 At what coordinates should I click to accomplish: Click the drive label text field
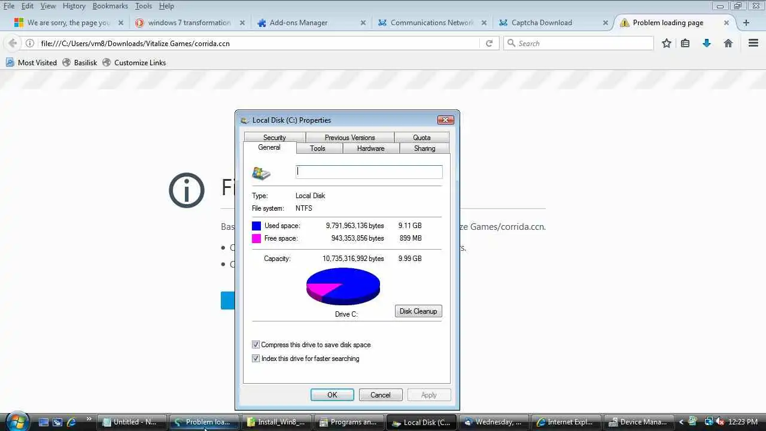click(x=369, y=172)
